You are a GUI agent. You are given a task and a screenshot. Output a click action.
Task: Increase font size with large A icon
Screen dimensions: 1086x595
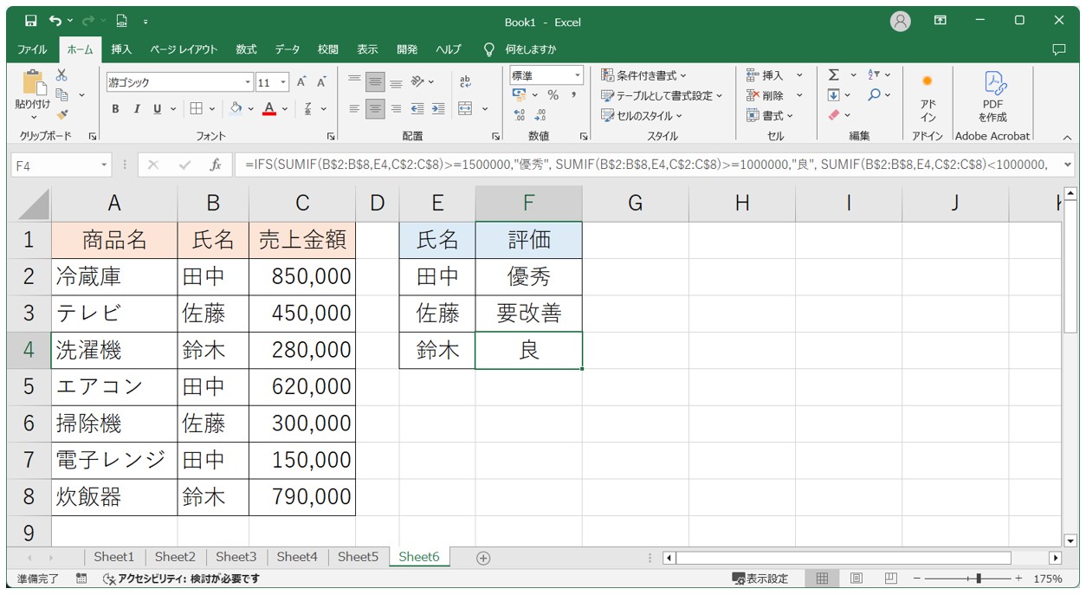pos(301,82)
